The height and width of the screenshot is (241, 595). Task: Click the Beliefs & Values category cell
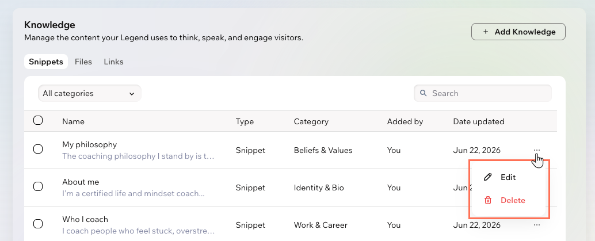pyautogui.click(x=323, y=150)
